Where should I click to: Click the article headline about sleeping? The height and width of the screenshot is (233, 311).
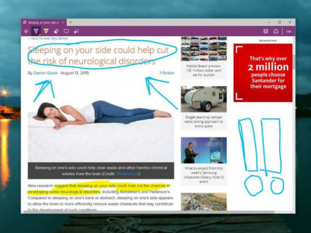pyautogui.click(x=98, y=56)
